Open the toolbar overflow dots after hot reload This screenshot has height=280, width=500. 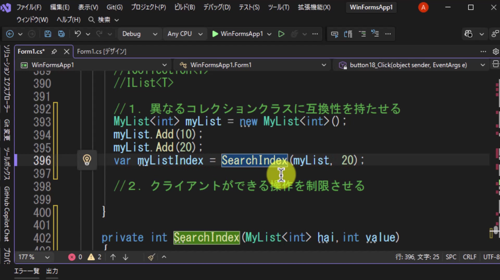315,34
